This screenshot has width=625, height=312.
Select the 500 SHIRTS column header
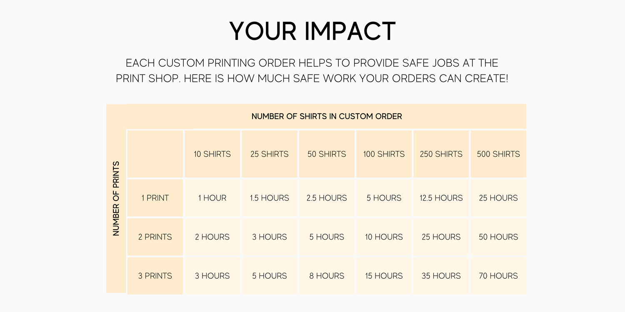click(498, 154)
